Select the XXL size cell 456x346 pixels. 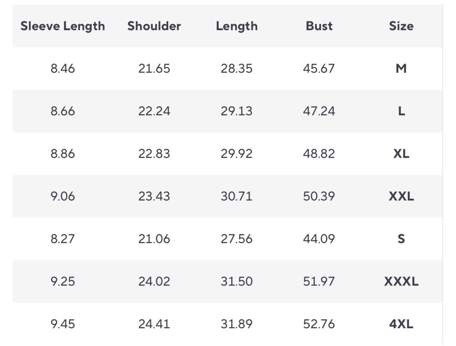(401, 196)
